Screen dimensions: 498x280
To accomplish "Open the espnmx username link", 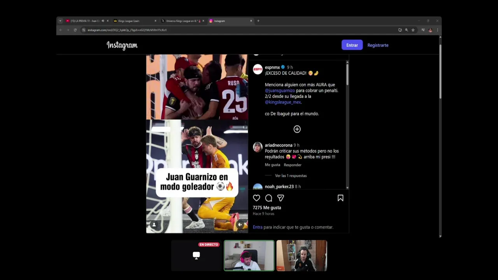I will click(272, 67).
